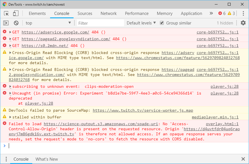The height and width of the screenshot is (164, 249).
Task: Expand the pagead2.googlesyndication.com GET error
Action: point(10,39)
